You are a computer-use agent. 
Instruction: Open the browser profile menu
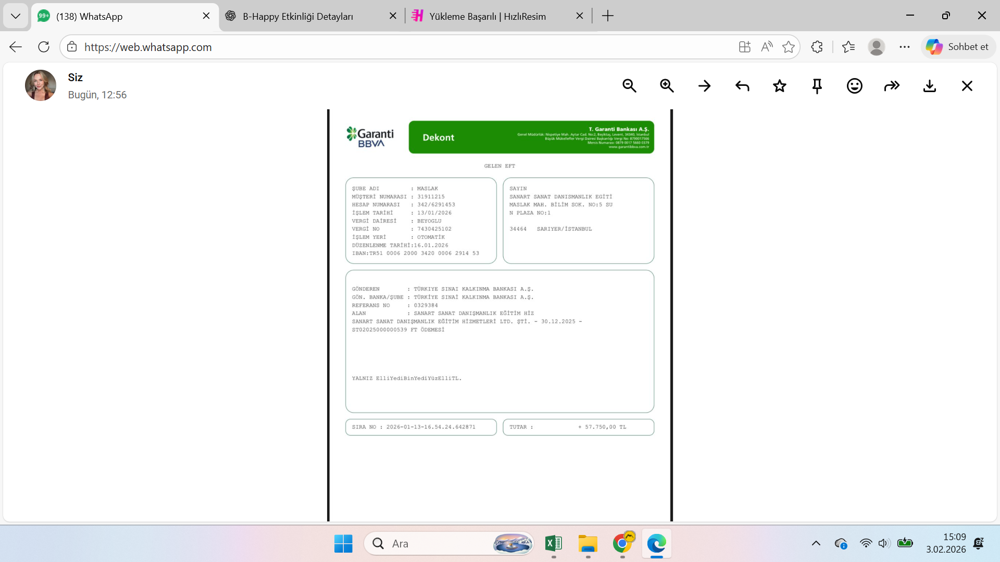[877, 47]
